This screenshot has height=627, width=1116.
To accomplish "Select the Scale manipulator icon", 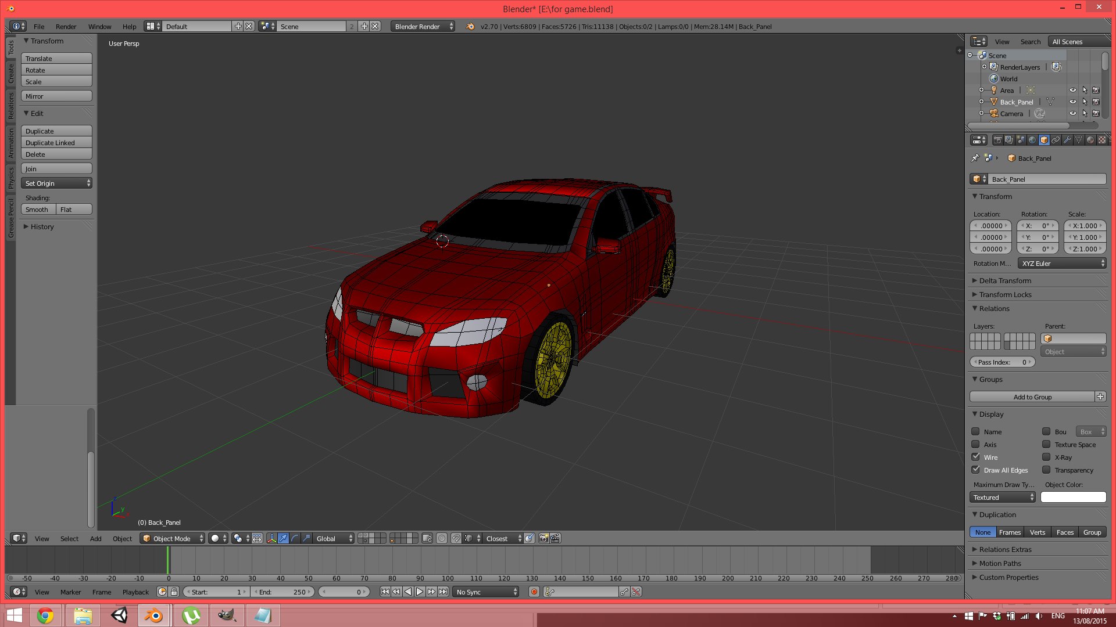I will [306, 538].
